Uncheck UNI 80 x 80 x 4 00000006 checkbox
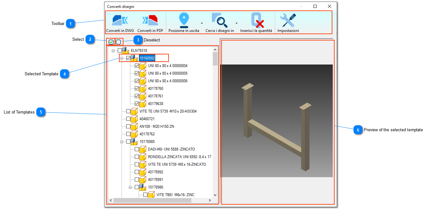The height and width of the screenshot is (210, 428). pos(137,81)
